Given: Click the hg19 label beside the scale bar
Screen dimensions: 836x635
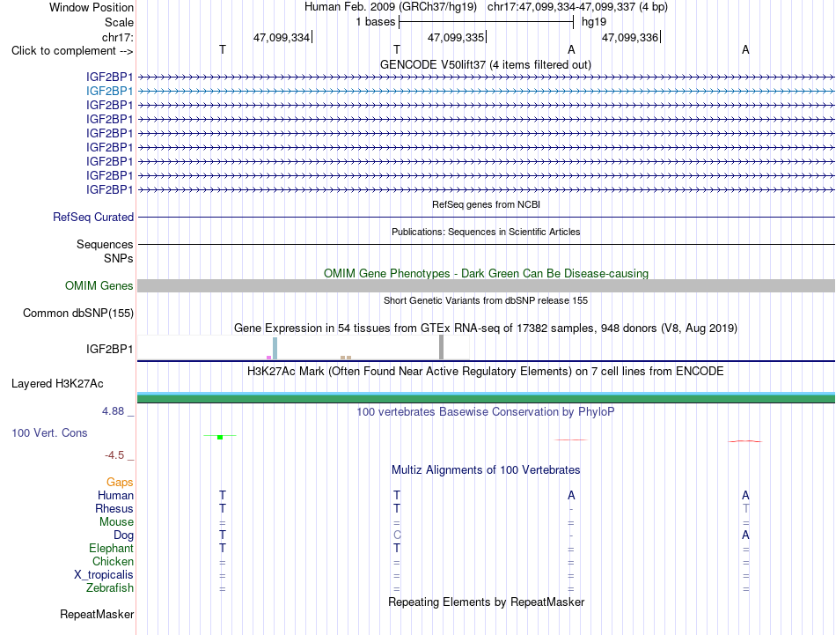Looking at the screenshot, I should (594, 22).
